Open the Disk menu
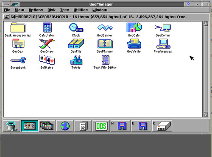Image resolution: width=212 pixels, height=157 pixels. tap(51, 10)
